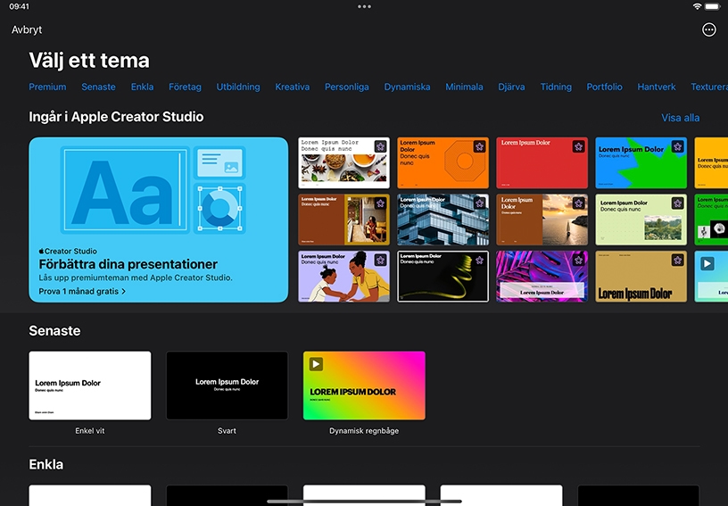
Task: Click the Enkla section heading
Action: click(x=46, y=464)
